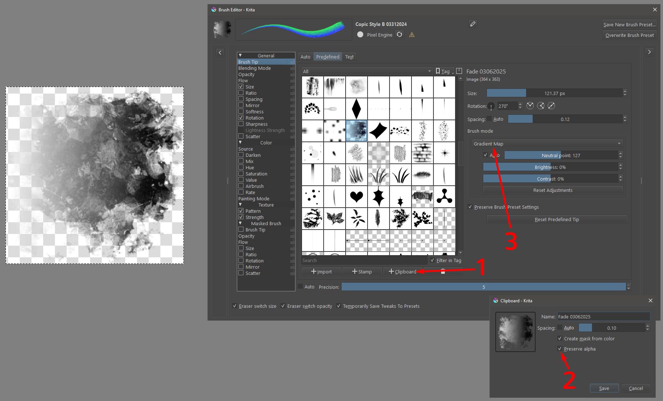The image size is (663, 401).
Task: Click the pencil rename brush icon
Action: click(x=473, y=24)
